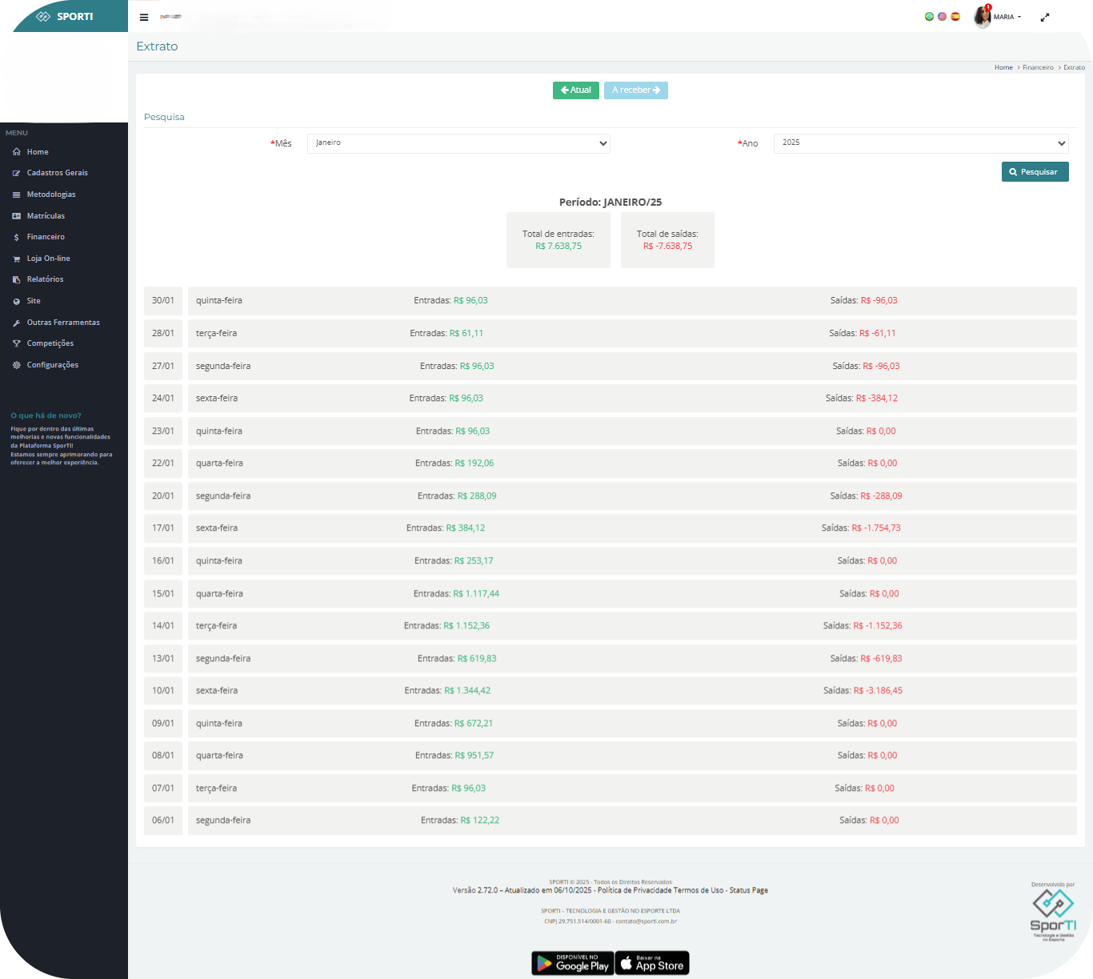Viewport: 1093px width, 979px height.
Task: Toggle fullscreen with the expand arrows icon
Action: (1044, 18)
